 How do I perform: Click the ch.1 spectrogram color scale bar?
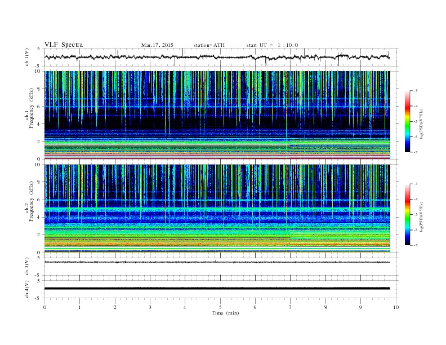(407, 121)
